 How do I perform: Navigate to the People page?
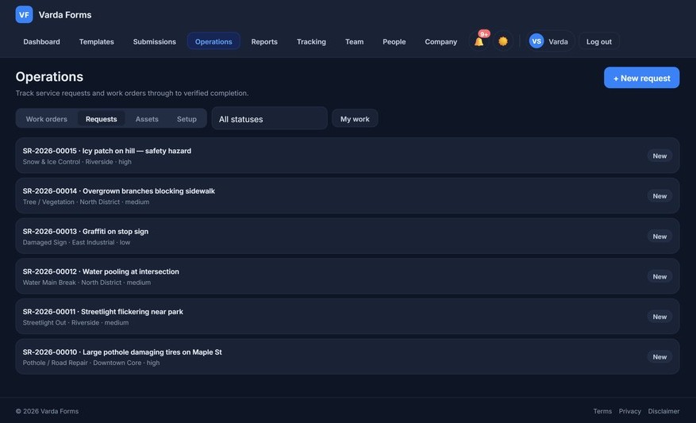(394, 42)
